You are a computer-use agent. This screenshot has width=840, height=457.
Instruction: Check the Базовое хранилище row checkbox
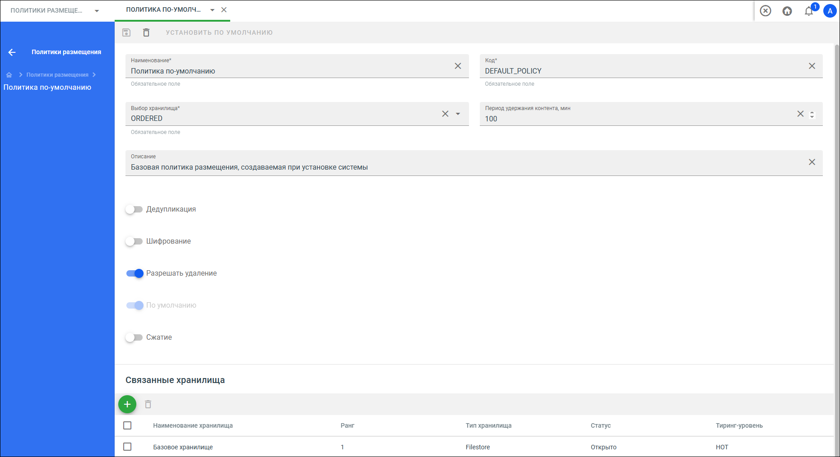pyautogui.click(x=127, y=447)
